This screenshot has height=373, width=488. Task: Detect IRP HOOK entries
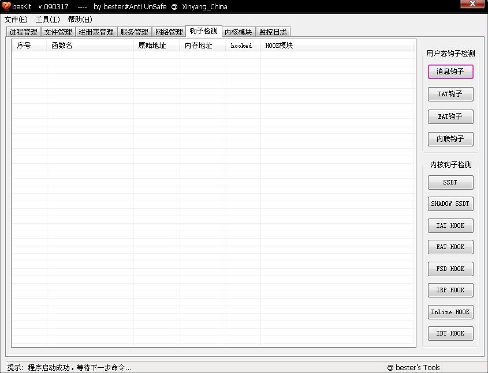[450, 291]
